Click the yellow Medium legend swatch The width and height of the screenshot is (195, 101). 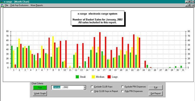(93, 77)
